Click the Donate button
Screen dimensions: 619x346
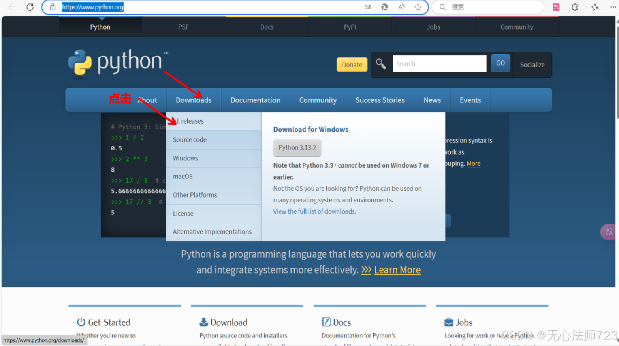[x=351, y=65]
